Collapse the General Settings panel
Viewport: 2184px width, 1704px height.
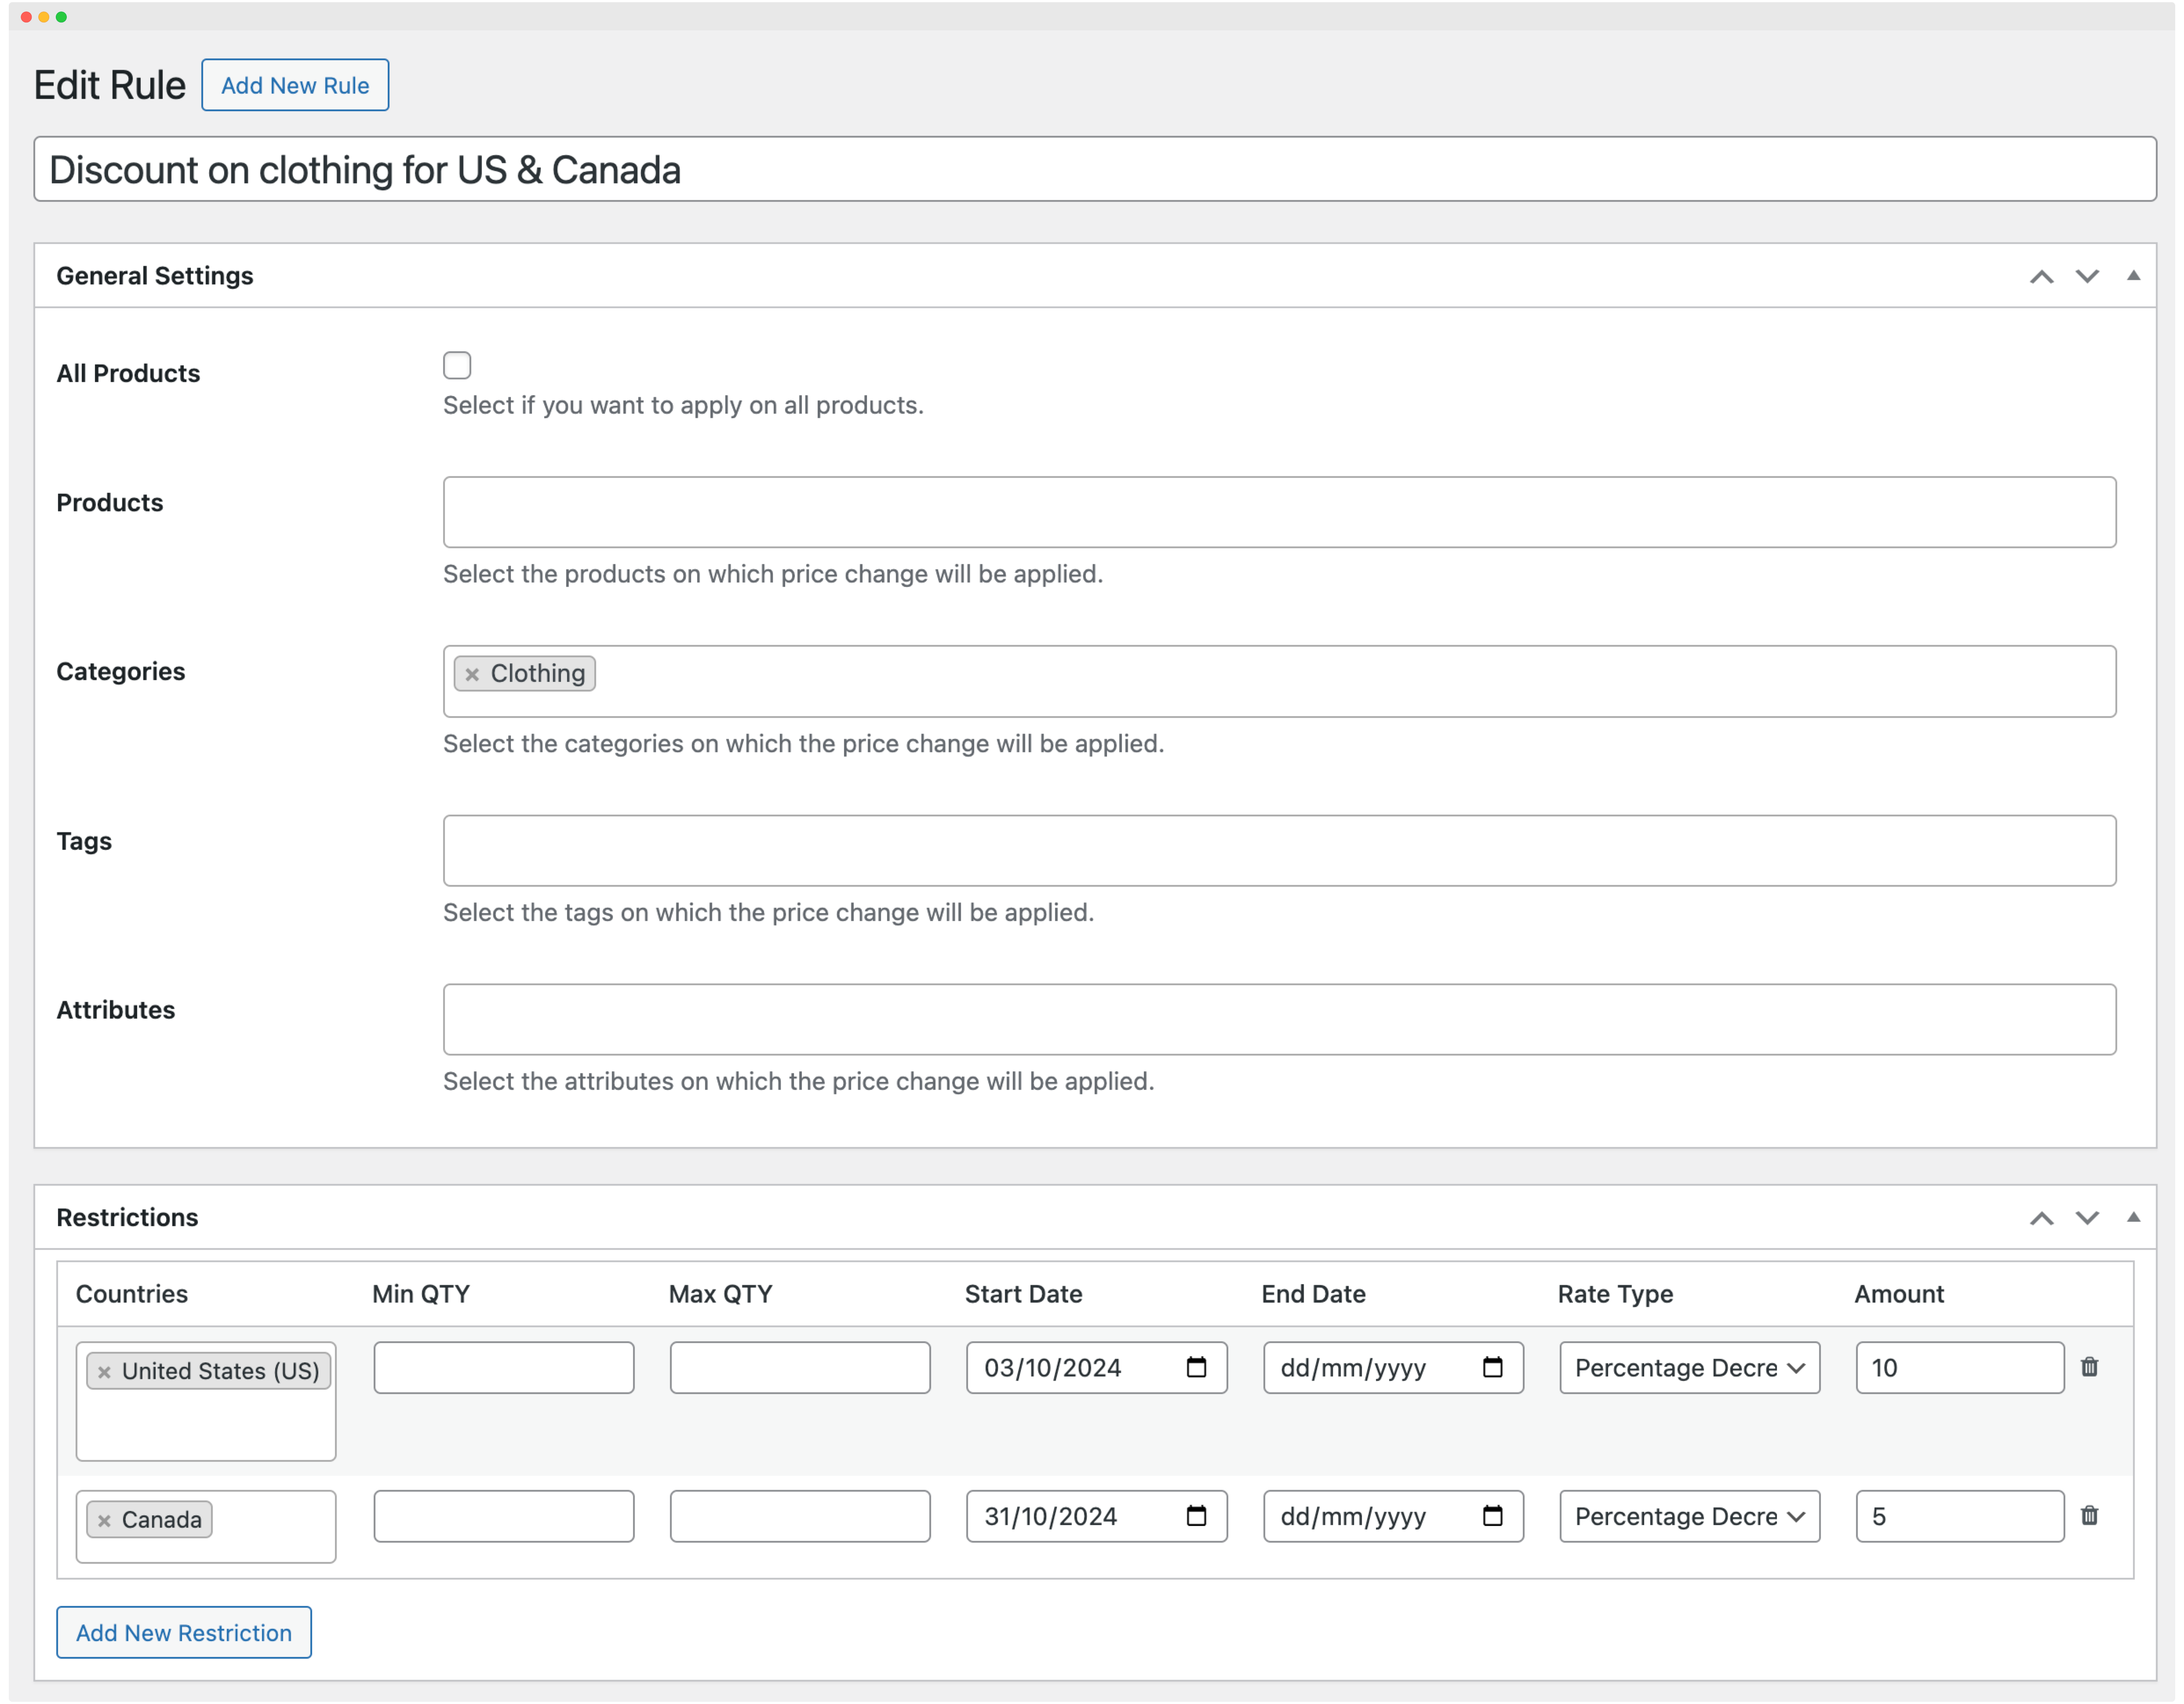[x=2133, y=275]
